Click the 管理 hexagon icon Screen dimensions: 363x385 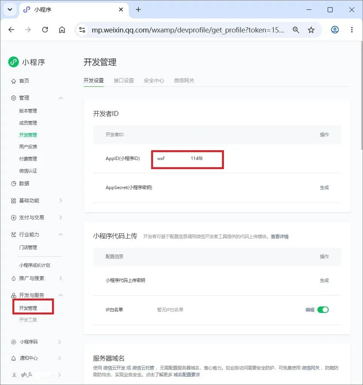pos(14,98)
